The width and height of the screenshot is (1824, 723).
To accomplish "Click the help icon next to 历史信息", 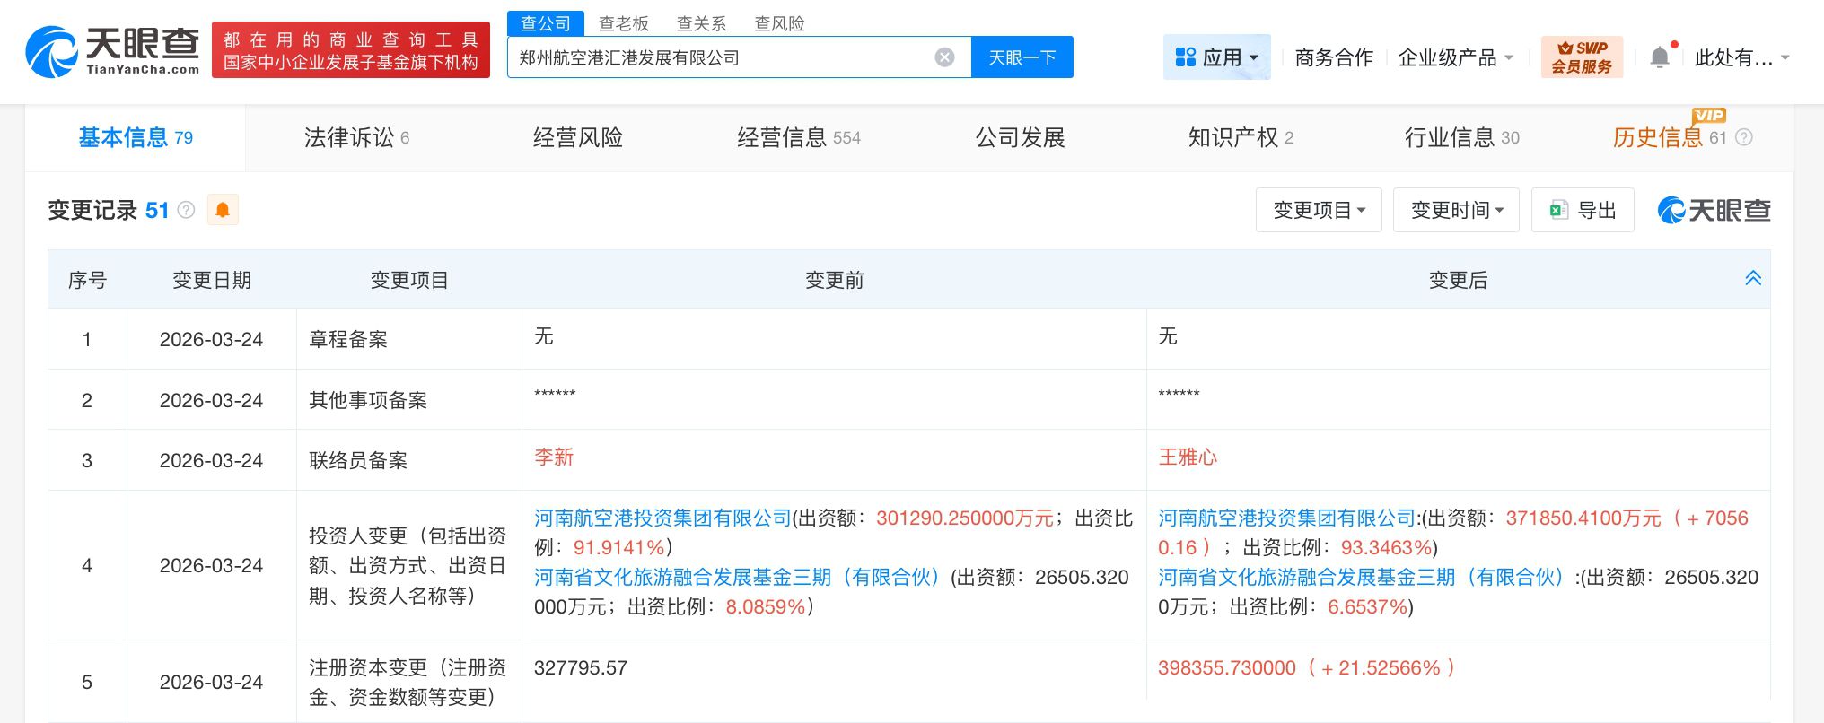I will (1744, 137).
